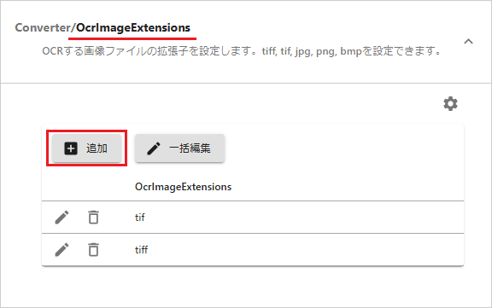Delete the tif entry with its trash icon

pos(93,218)
